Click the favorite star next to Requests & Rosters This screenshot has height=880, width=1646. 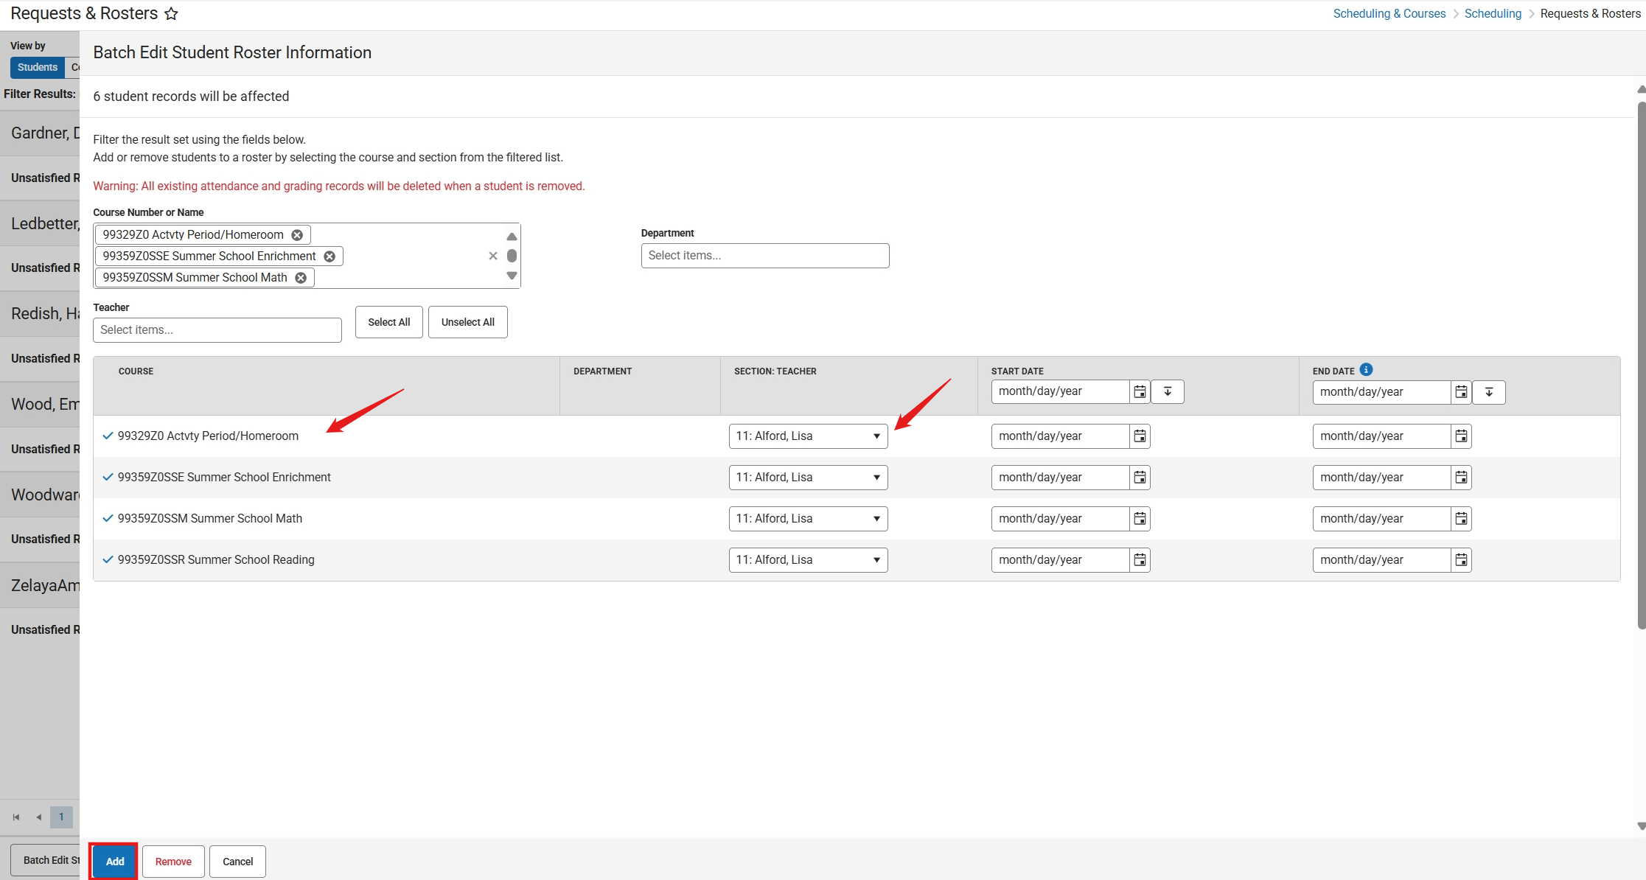pyautogui.click(x=171, y=14)
